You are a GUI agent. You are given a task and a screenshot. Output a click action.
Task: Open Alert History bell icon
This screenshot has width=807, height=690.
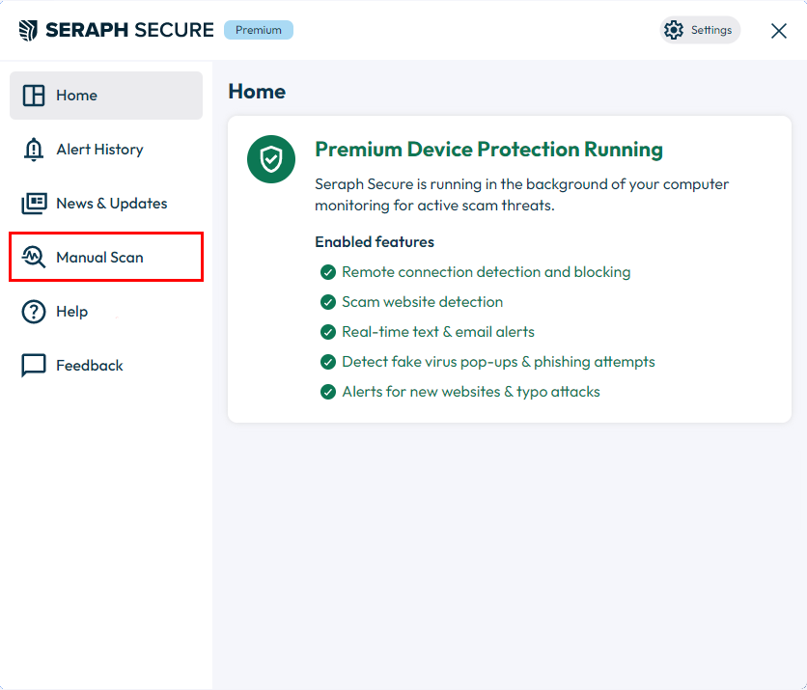(34, 150)
